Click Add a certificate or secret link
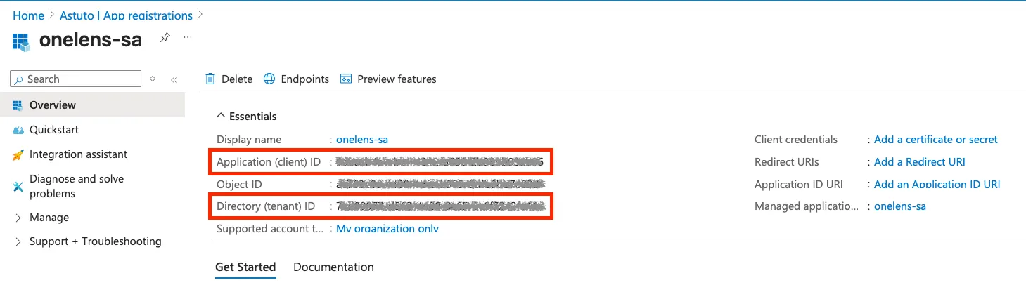 point(935,140)
